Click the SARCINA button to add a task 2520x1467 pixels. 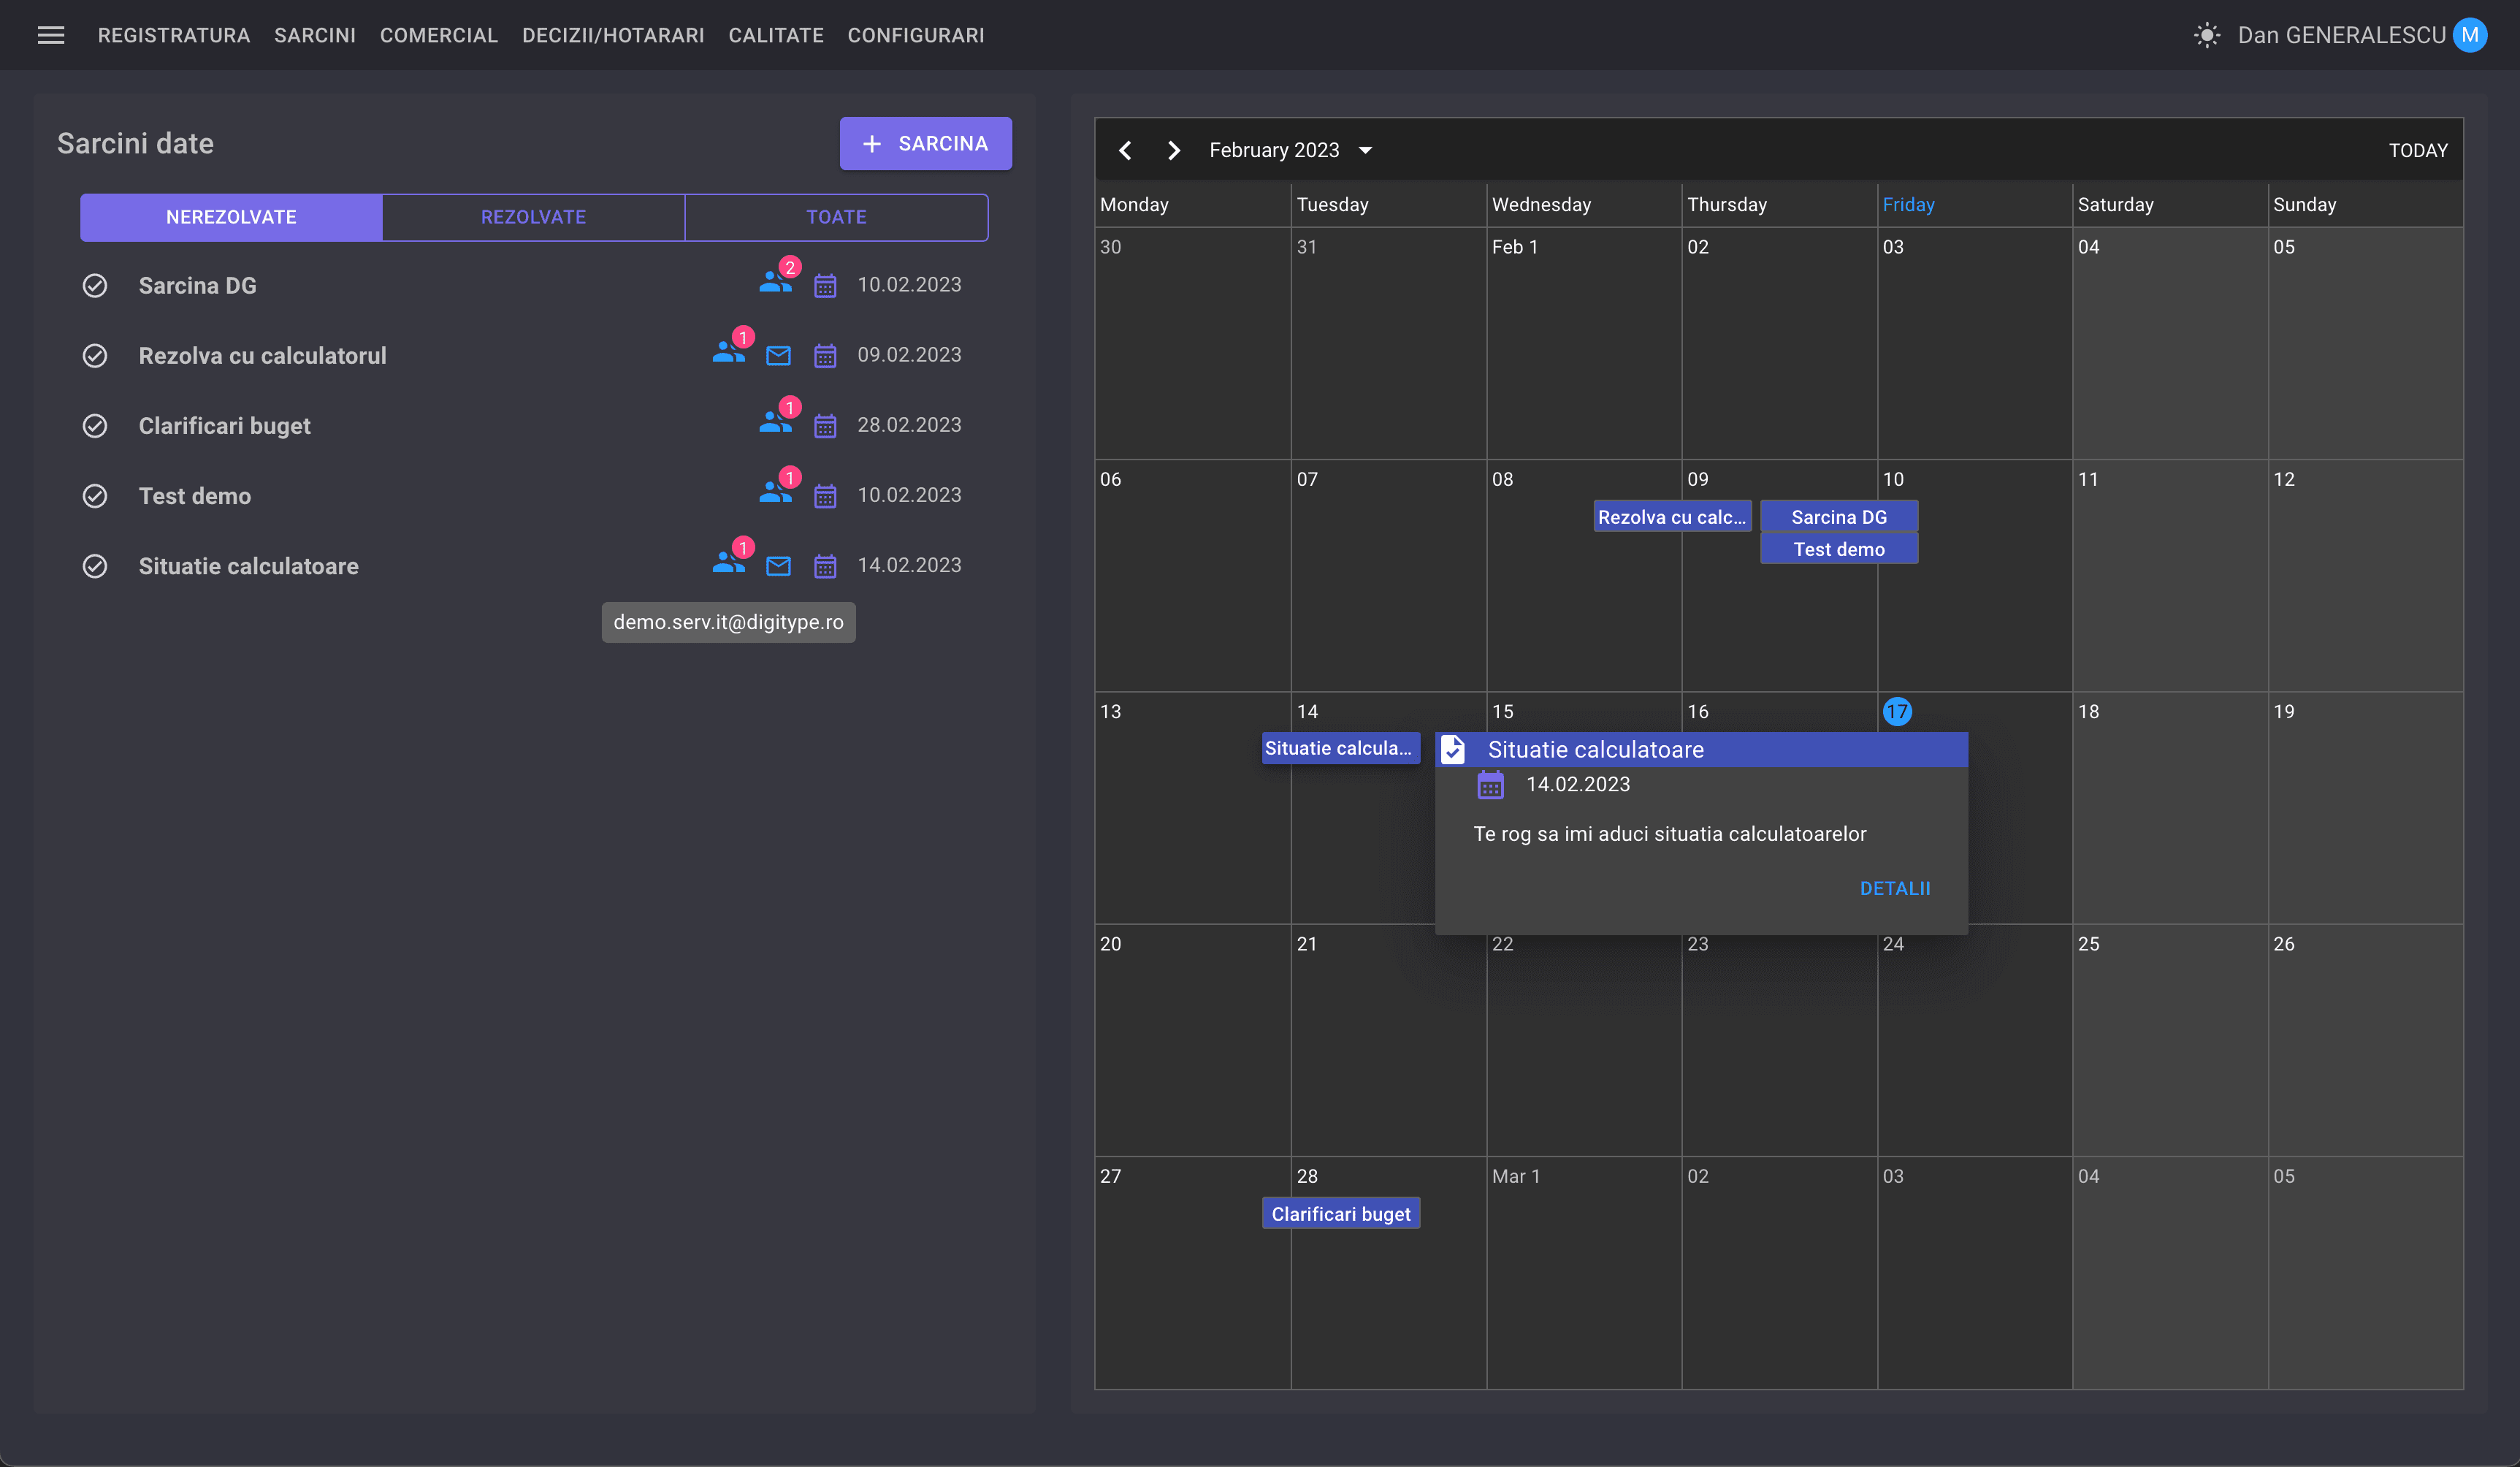(x=925, y=143)
